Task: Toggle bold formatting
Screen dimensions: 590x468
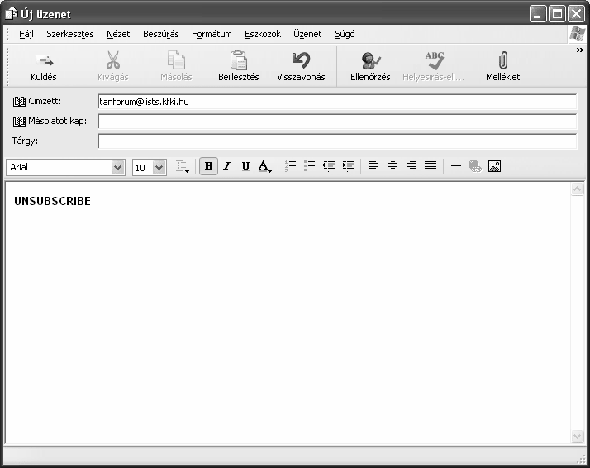Action: (x=209, y=166)
